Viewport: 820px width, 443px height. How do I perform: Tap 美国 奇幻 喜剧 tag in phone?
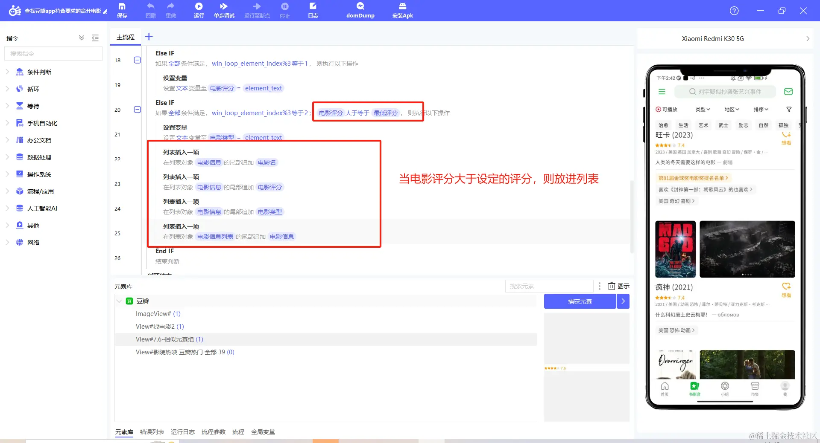[x=676, y=201]
